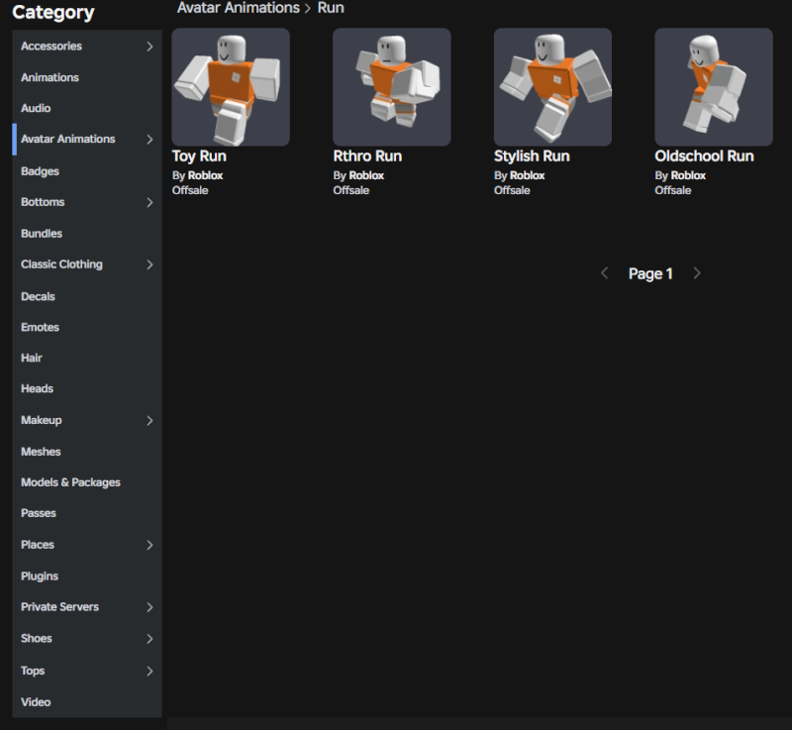The height and width of the screenshot is (730, 792).
Task: Click the Rthro Run title link
Action: point(367,156)
